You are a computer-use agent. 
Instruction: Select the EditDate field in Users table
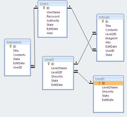tap(52, 29)
